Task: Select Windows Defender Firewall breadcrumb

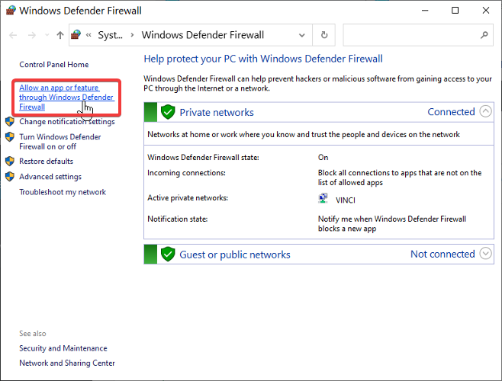Action: (203, 35)
